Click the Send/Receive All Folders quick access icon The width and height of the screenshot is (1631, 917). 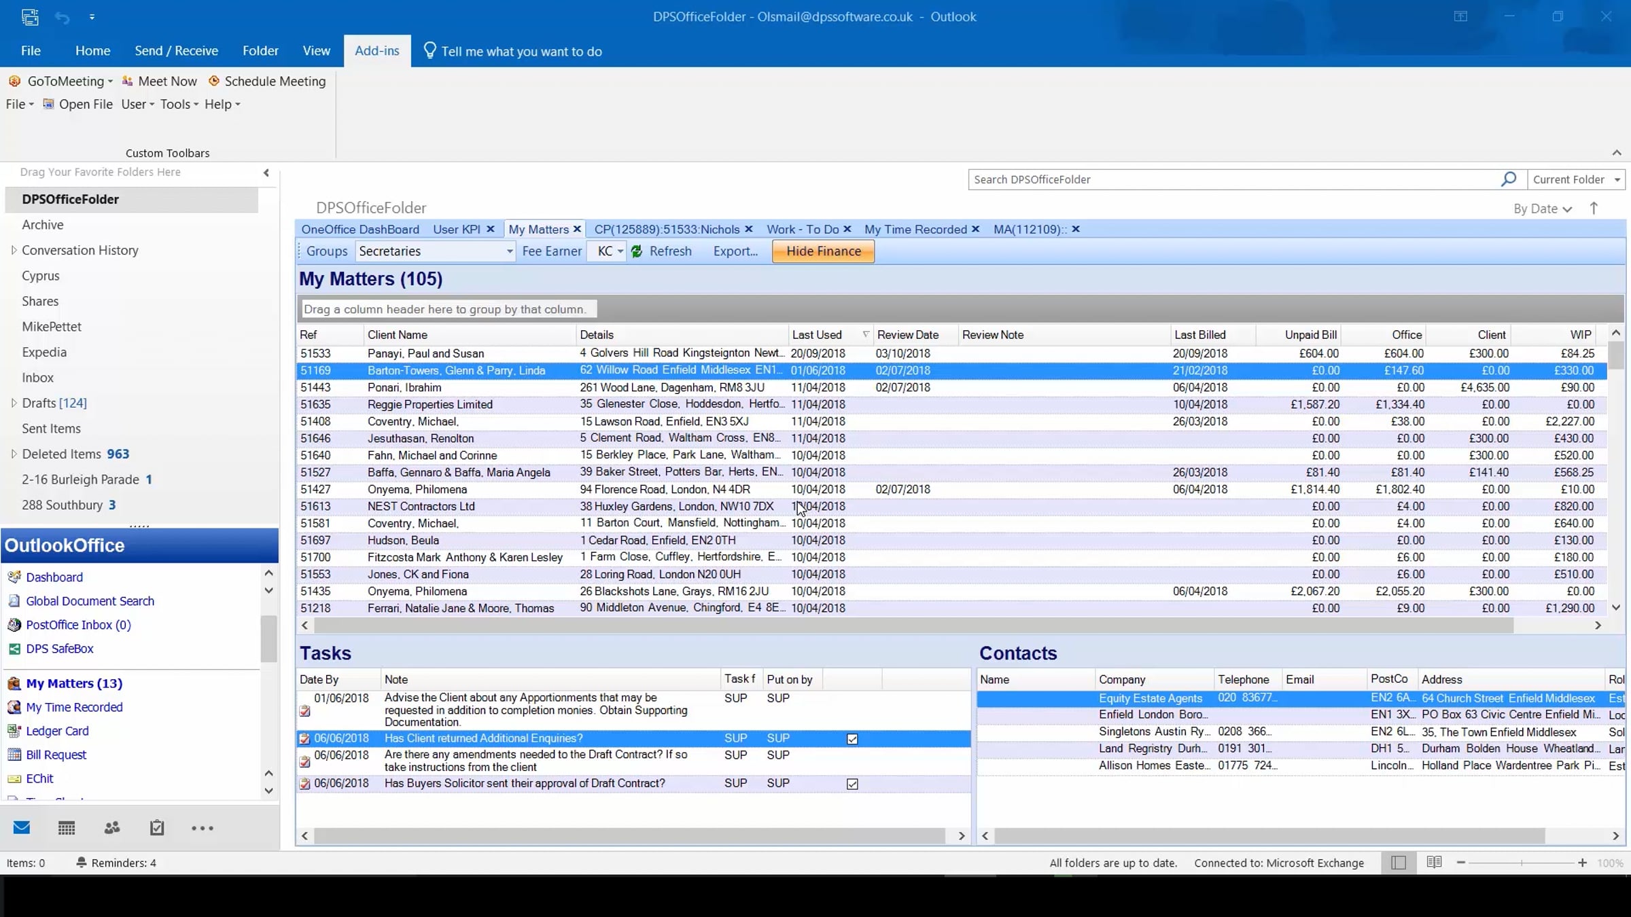coord(30,17)
